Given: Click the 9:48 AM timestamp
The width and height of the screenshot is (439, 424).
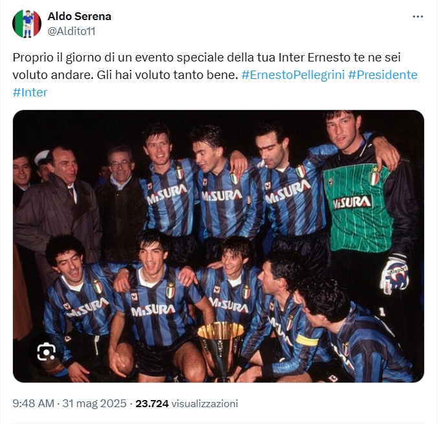Looking at the screenshot, I should pyautogui.click(x=33, y=403).
